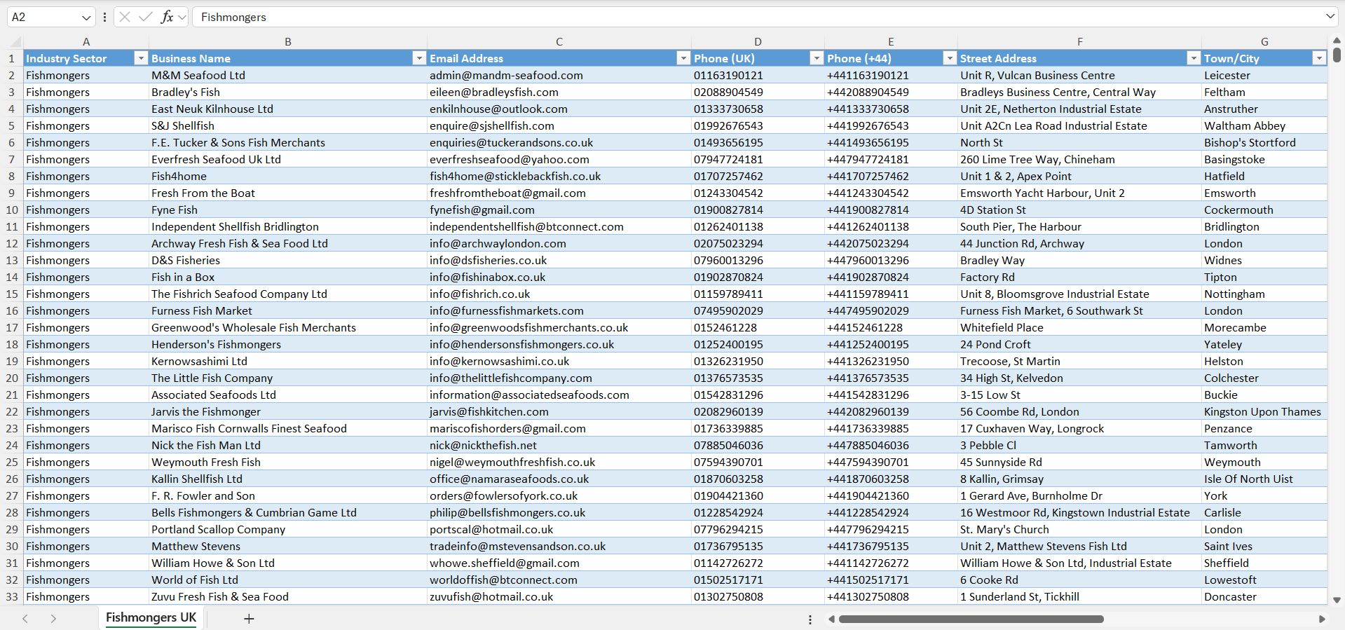Select row 1 header
Viewport: 1345px width, 630px height.
[12, 58]
